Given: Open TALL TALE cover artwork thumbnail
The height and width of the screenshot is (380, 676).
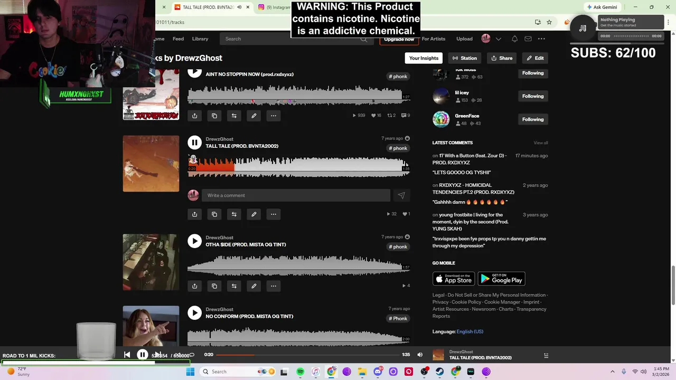Looking at the screenshot, I should [151, 164].
